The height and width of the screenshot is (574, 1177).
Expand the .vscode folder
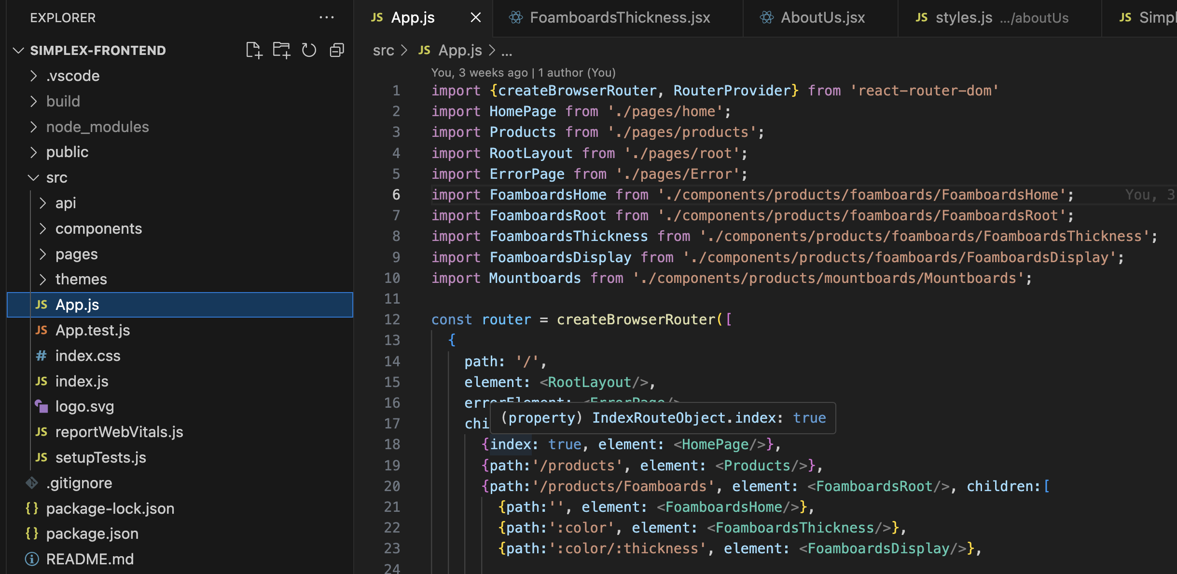33,76
